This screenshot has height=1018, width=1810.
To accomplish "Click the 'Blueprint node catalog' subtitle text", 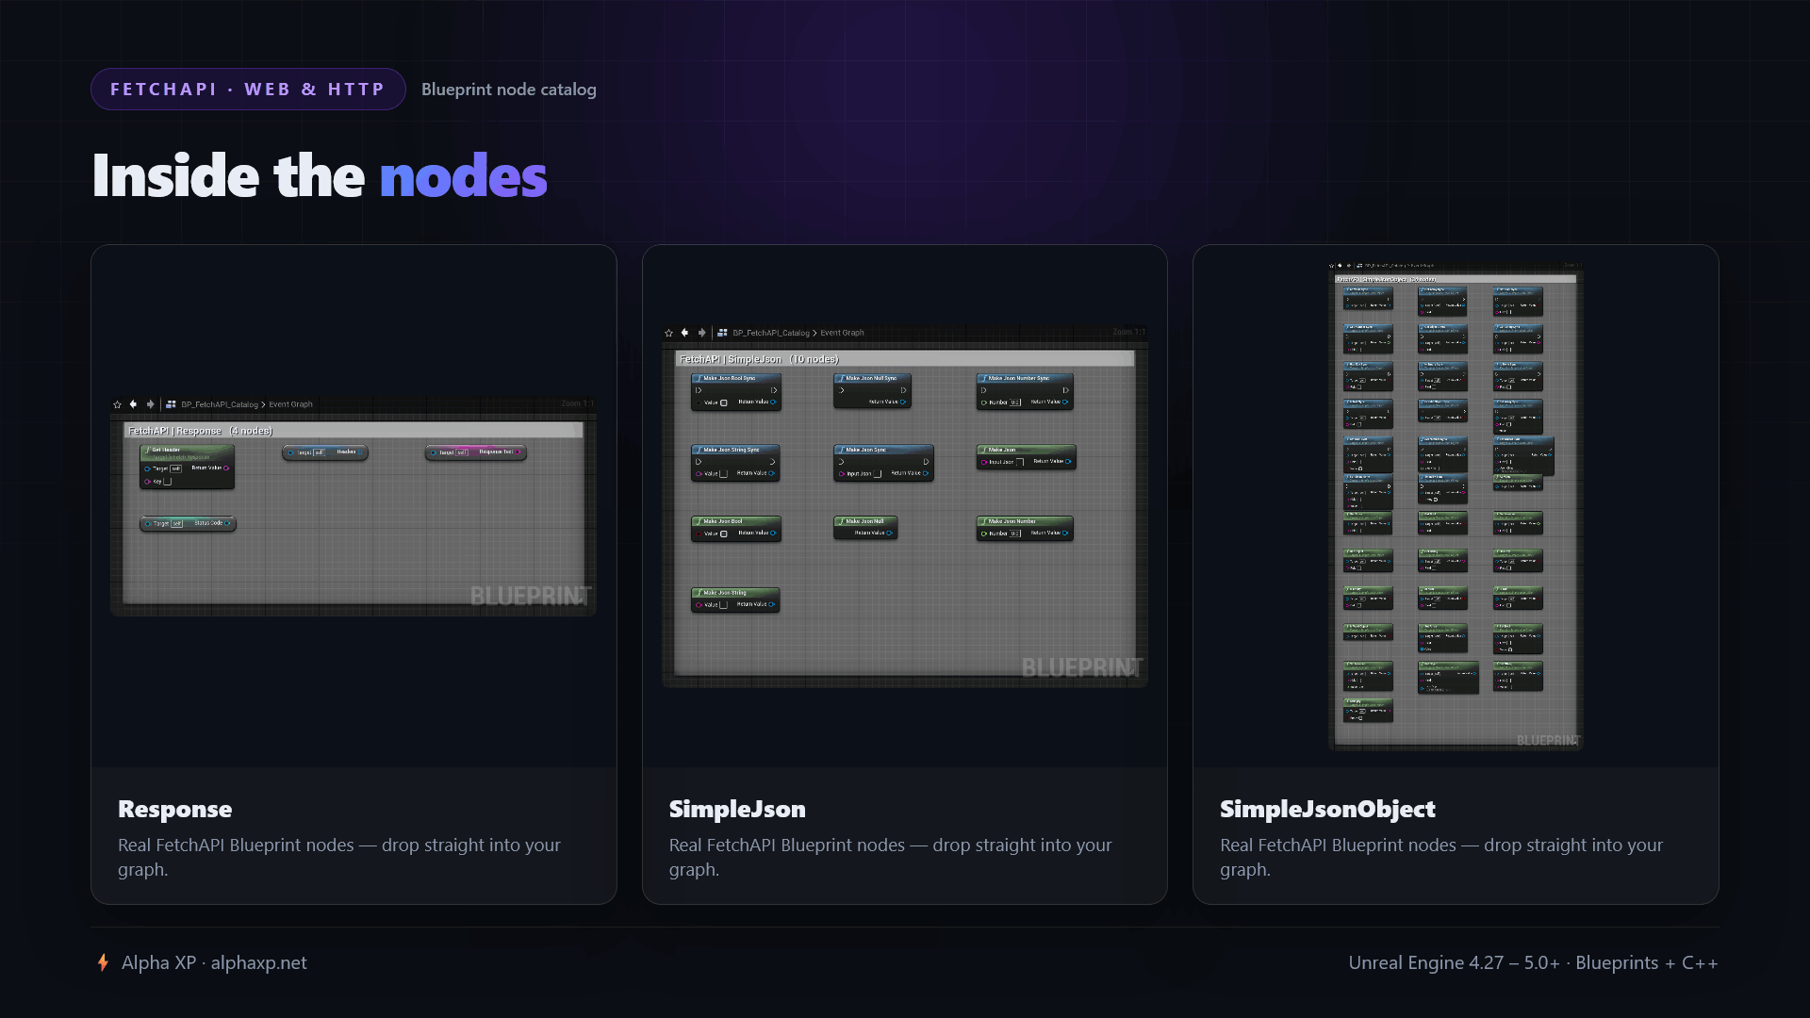I will point(509,90).
